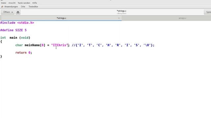Open the Anwendungen menu
This screenshot has width=211, height=118.
[x=11, y=7]
